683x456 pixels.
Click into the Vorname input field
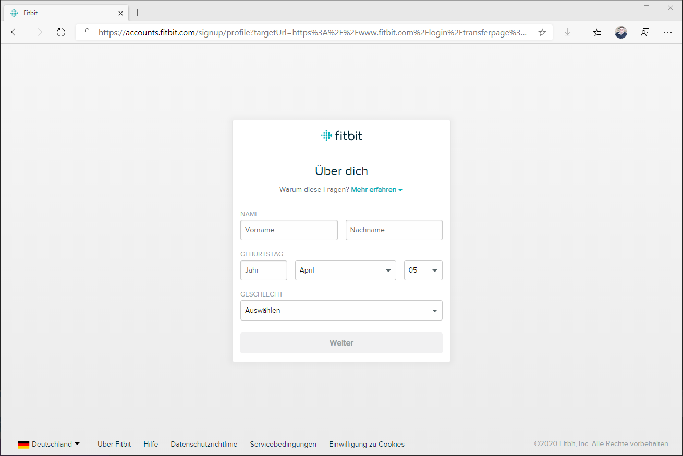point(289,230)
